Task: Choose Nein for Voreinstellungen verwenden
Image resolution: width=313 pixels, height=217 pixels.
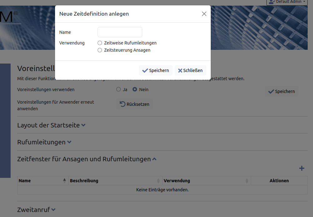Action: pos(135,90)
